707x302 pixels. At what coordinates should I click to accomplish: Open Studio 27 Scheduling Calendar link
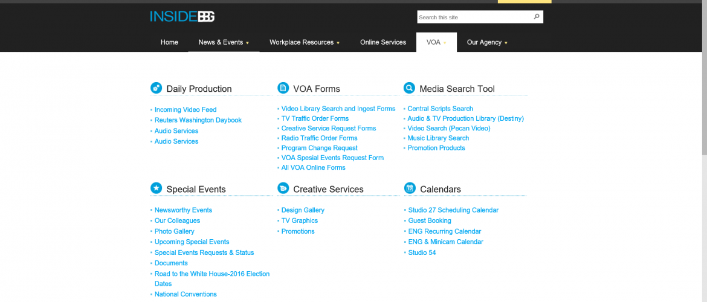pos(453,210)
